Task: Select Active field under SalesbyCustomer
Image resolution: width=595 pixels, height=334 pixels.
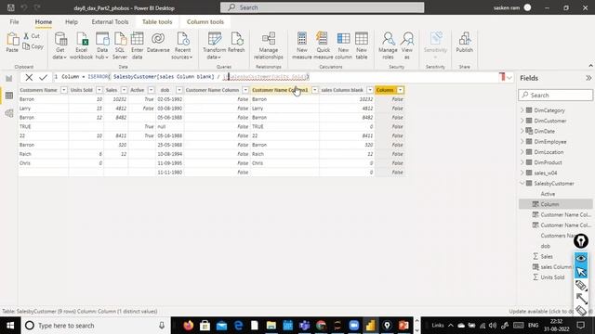Action: [x=548, y=194]
